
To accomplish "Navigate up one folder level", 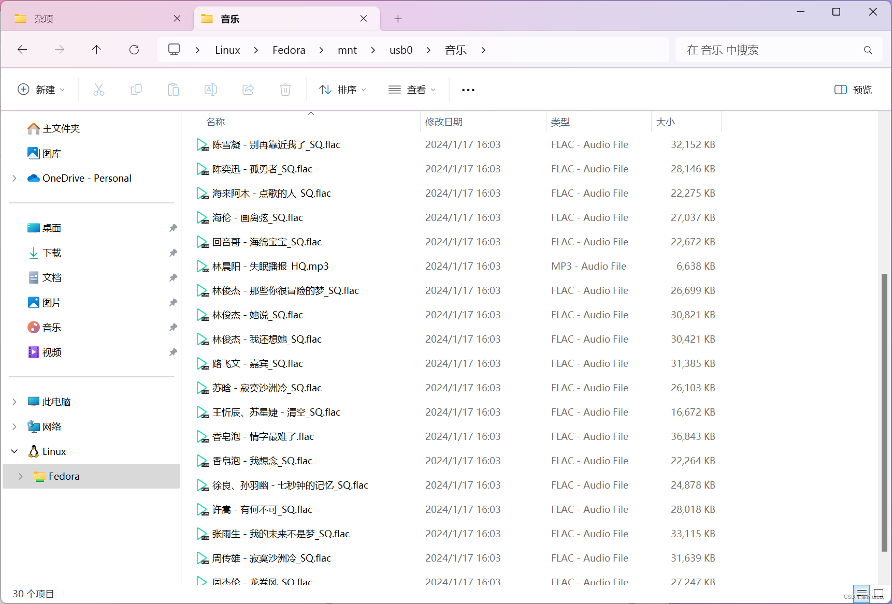I will 97,50.
